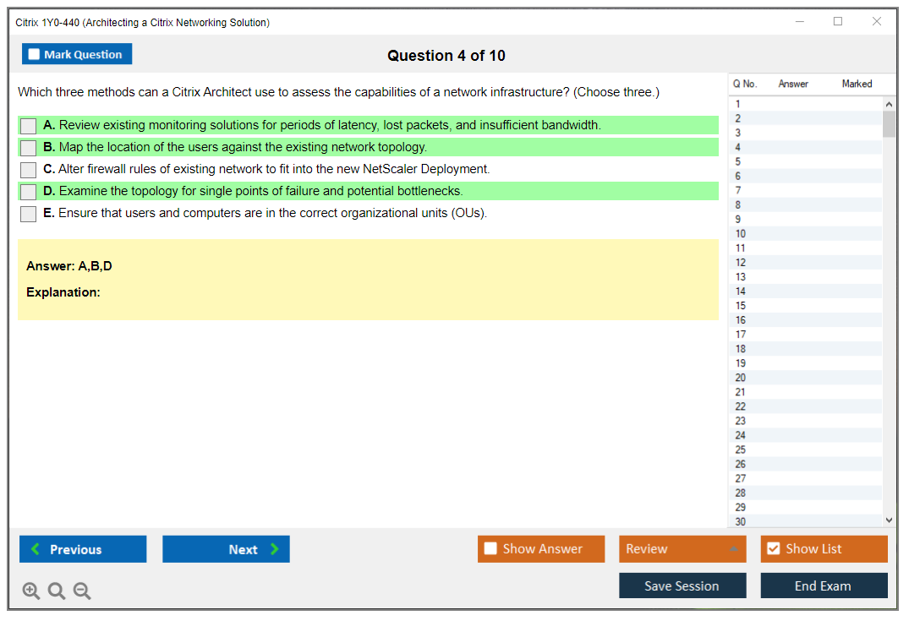Go to the Next question
Screen dimensions: 909x621
click(x=226, y=549)
